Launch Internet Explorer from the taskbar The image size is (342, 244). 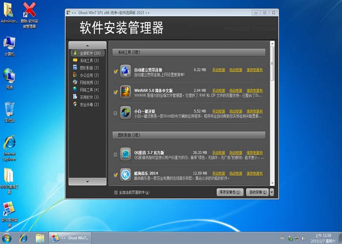pos(23,238)
